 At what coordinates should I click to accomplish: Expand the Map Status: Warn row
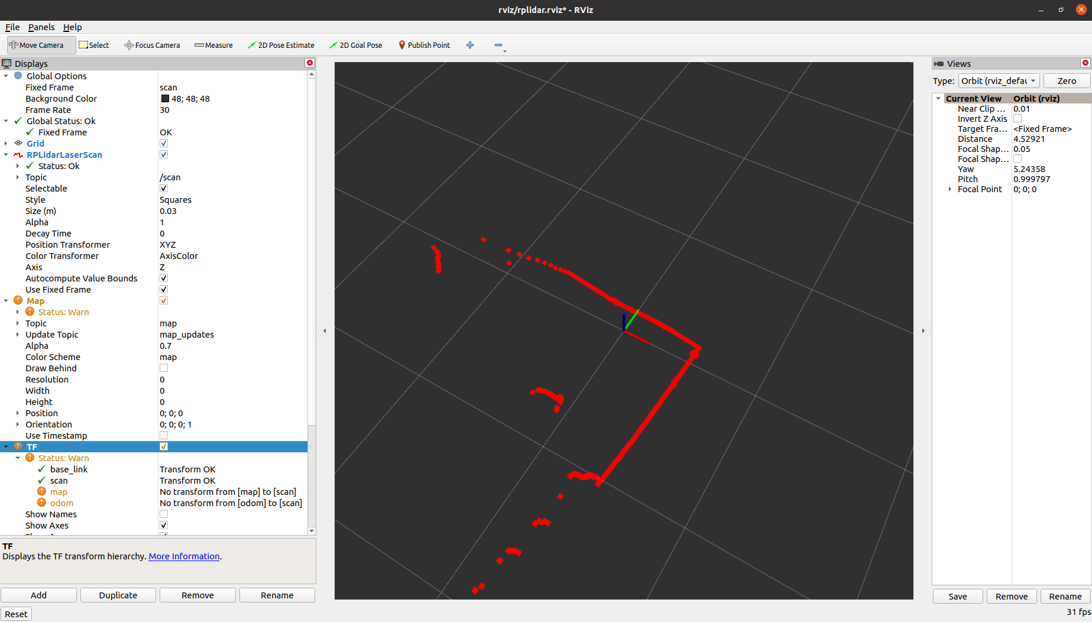(x=18, y=312)
